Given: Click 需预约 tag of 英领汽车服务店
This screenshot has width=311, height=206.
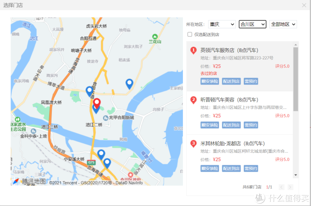Looking at the screenshot, I should coord(251,81).
